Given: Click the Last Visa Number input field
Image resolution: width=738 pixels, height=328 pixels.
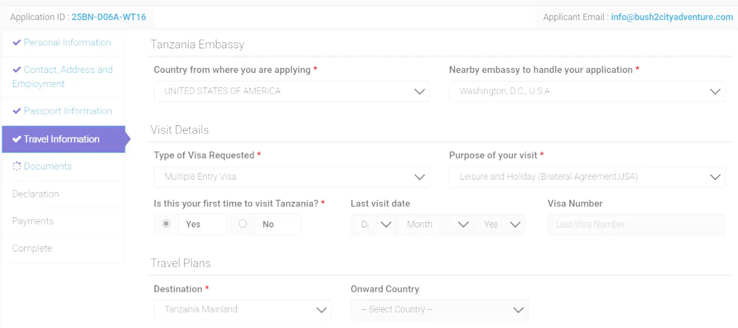Looking at the screenshot, I should [636, 224].
